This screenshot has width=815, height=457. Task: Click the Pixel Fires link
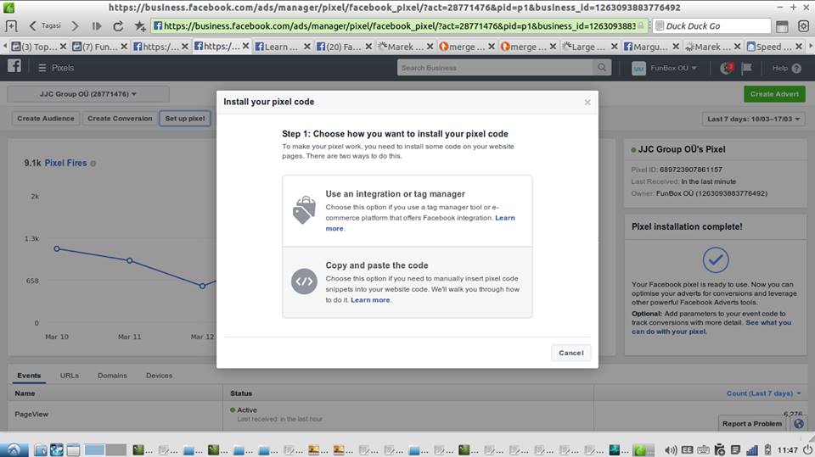click(x=65, y=163)
